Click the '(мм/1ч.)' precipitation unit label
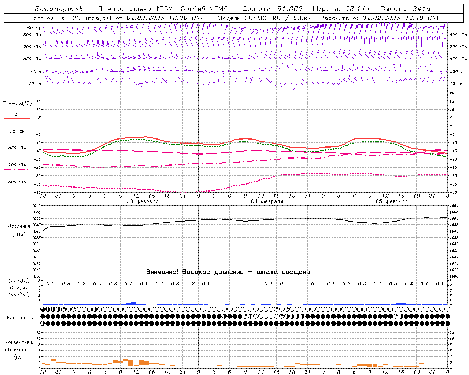This screenshot has height=375, width=469. (x=19, y=295)
